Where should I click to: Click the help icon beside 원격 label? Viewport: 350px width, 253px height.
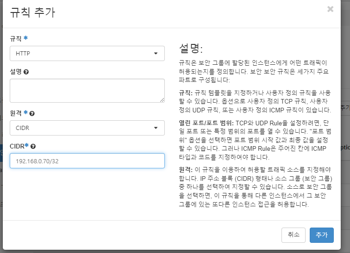[32, 114]
